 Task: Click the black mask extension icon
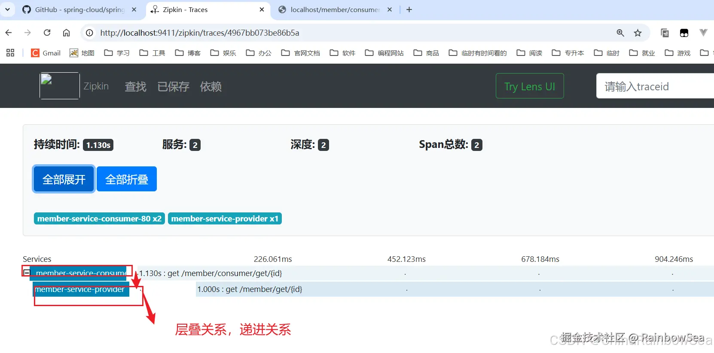click(x=684, y=33)
